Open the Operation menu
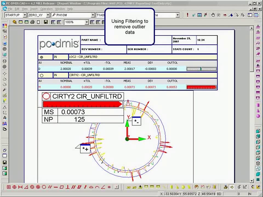The height and width of the screenshot is (197, 263). [x=46, y=9]
